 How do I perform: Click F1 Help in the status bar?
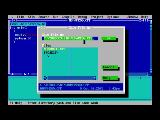[16, 103]
